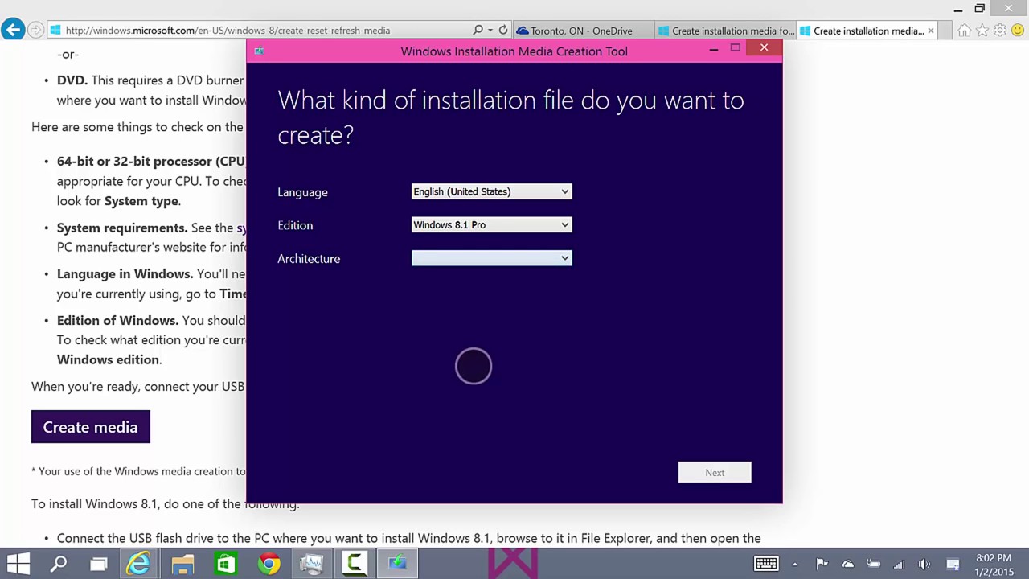The image size is (1029, 579).
Task: Click the 'DVD.' bullet text on webpage
Action: pos(72,80)
